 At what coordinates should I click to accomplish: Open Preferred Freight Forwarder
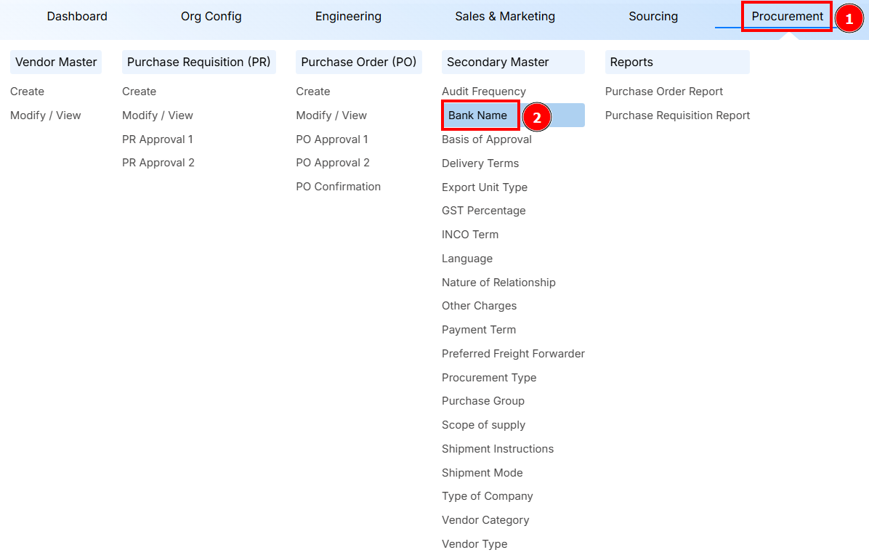[513, 354]
